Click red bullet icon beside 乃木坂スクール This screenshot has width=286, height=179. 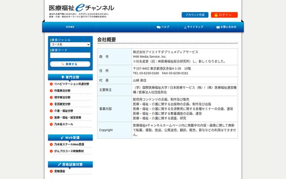(x=51, y=124)
